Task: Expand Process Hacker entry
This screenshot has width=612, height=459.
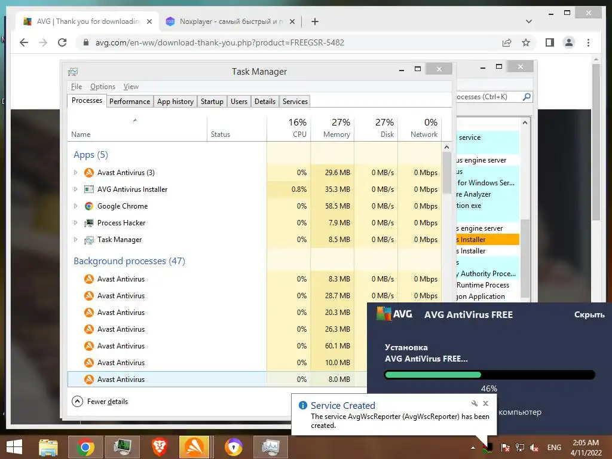Action: coord(75,223)
